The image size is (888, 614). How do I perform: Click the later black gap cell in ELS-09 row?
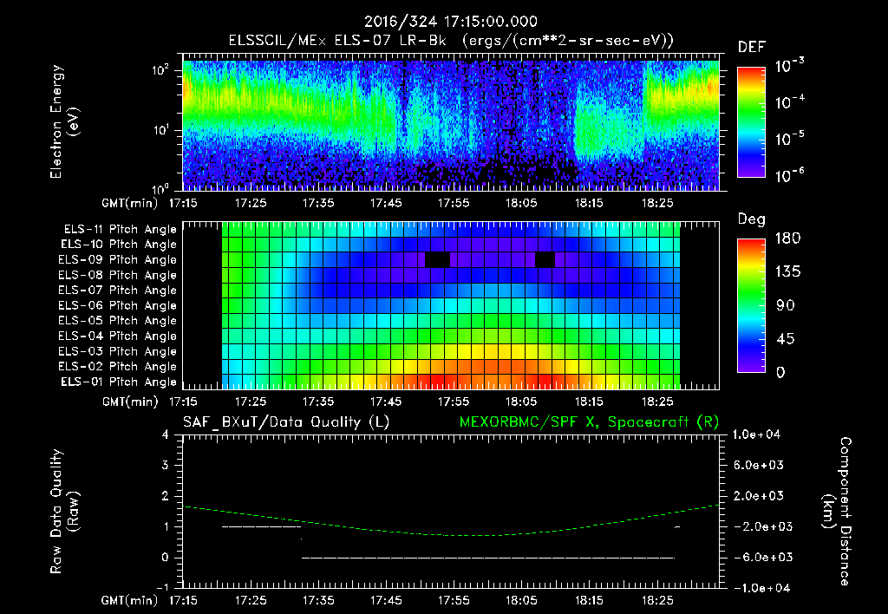pyautogui.click(x=545, y=260)
